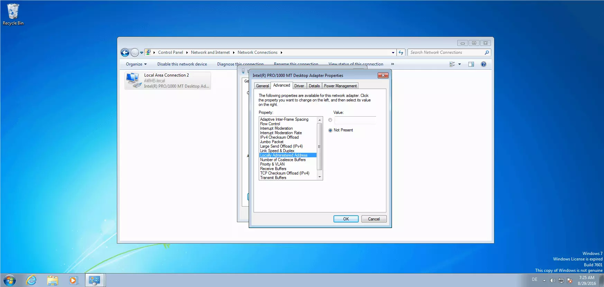Click the Change your view icon
604x287 pixels.
click(452, 64)
